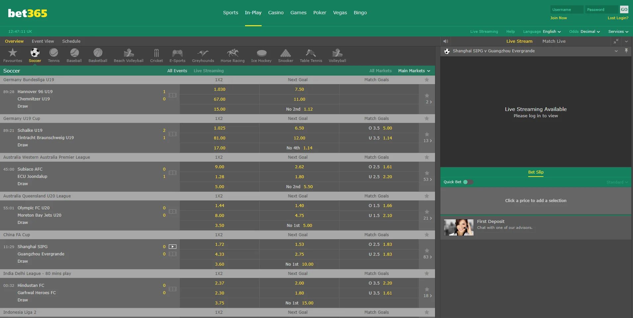633x318 pixels.
Task: Select the Volleyball sport icon
Action: pyautogui.click(x=337, y=53)
